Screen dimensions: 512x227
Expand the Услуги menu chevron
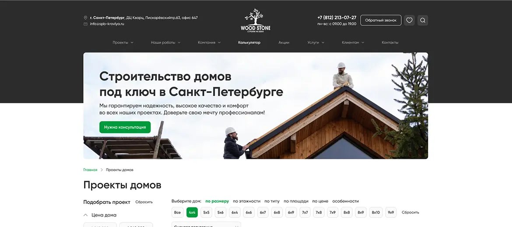[x=323, y=43]
